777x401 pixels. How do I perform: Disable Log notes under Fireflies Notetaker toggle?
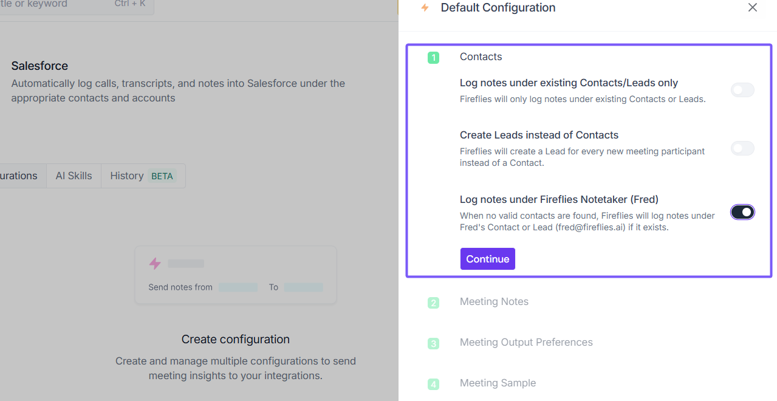point(742,212)
